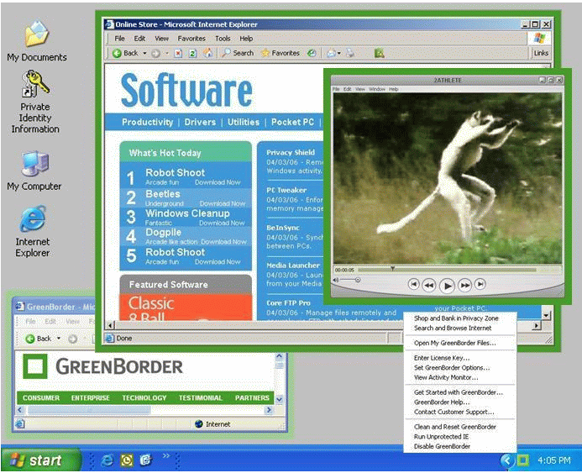Click Beetles game title
This screenshot has width=582, height=473.
(163, 194)
